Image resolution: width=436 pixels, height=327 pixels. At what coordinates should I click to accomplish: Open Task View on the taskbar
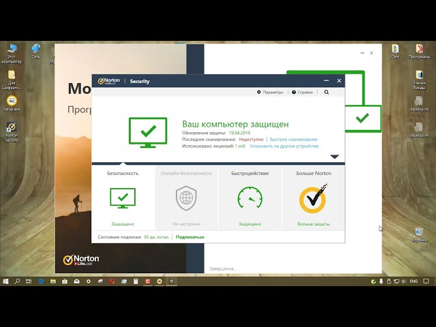point(29,281)
